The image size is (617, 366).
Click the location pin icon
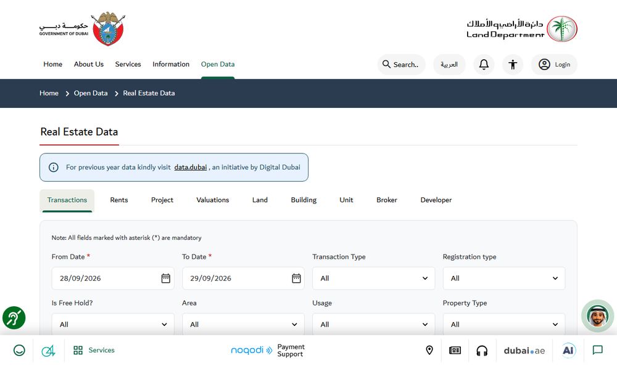coord(429,350)
